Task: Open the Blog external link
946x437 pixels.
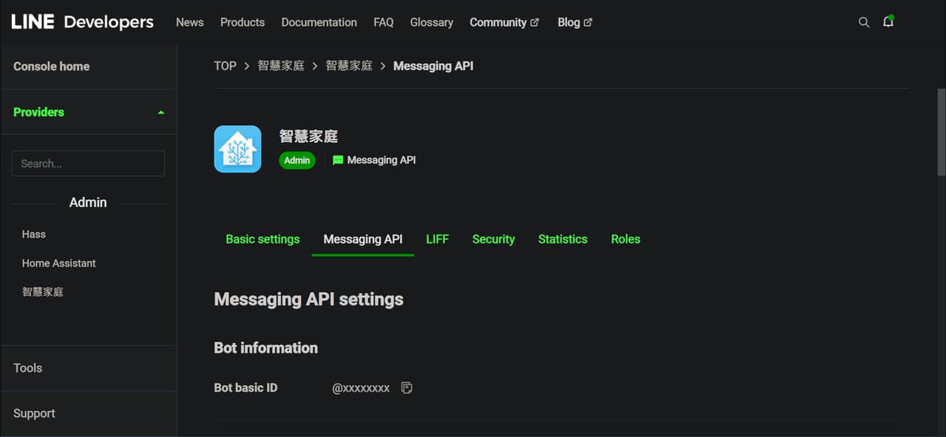Action: [x=575, y=22]
